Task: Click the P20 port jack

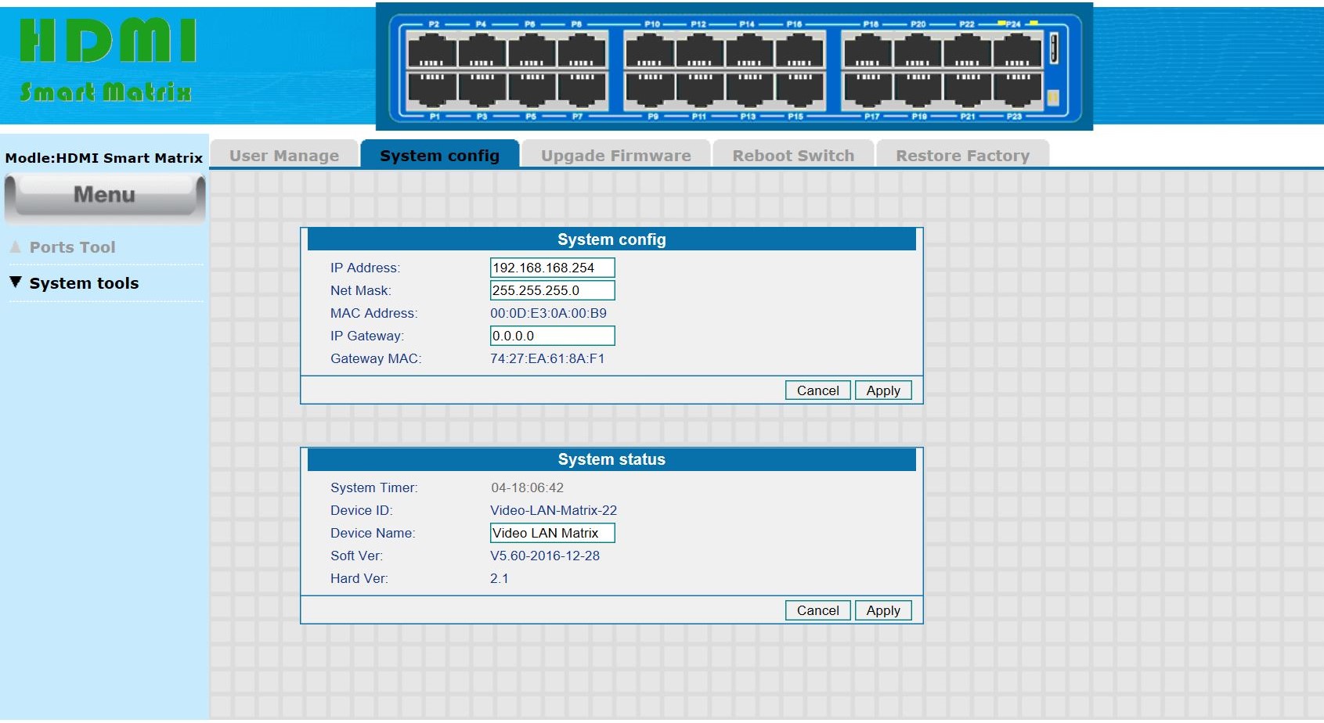Action: [918, 51]
